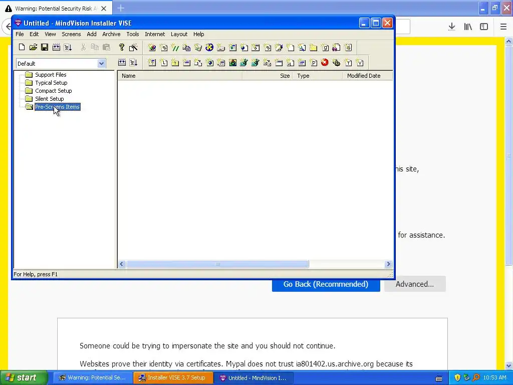The height and width of the screenshot is (385, 513).
Task: Open the browser library icon
Action: 468,27
